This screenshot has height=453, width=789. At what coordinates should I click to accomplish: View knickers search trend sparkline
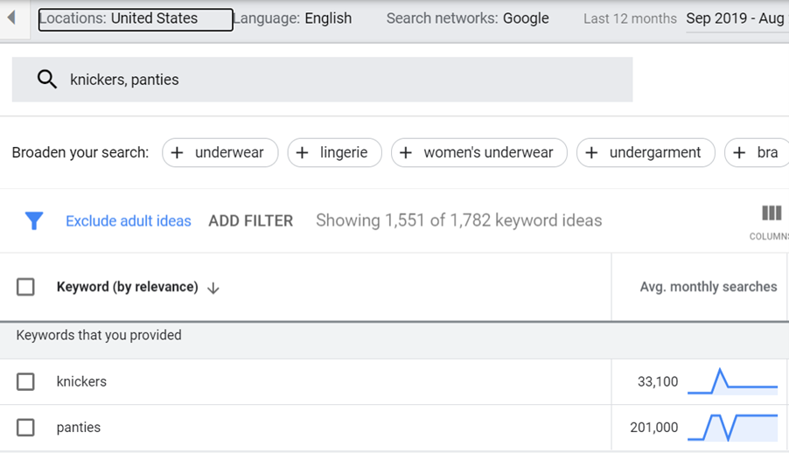tap(733, 381)
